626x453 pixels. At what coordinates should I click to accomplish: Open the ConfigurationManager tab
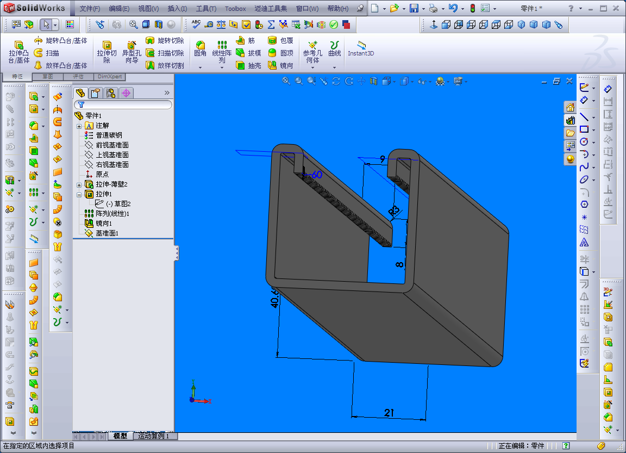111,93
